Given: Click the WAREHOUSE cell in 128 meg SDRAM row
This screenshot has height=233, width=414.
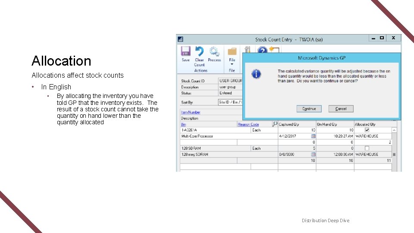Looking at the screenshot, I should click(x=373, y=154).
